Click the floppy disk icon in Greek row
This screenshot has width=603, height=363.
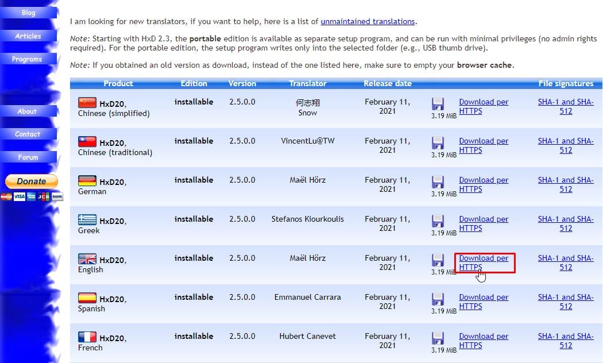(438, 221)
